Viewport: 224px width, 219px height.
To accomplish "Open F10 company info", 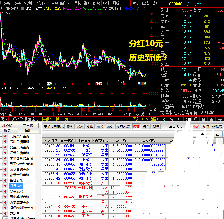I will click(126, 3).
